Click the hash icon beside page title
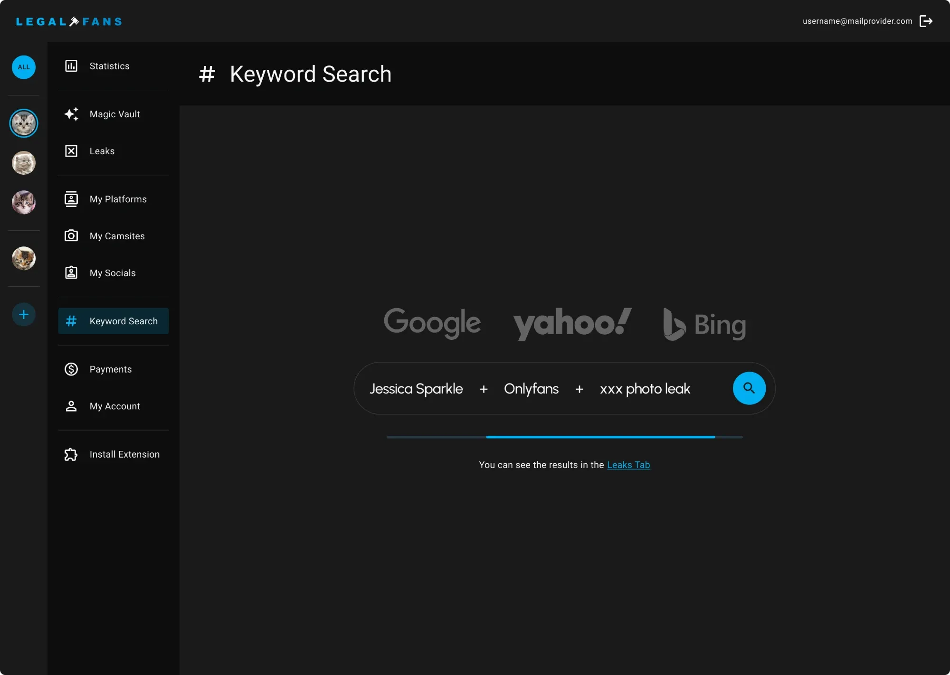 [x=207, y=74]
